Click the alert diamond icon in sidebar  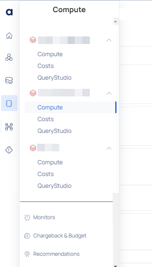pos(9,150)
